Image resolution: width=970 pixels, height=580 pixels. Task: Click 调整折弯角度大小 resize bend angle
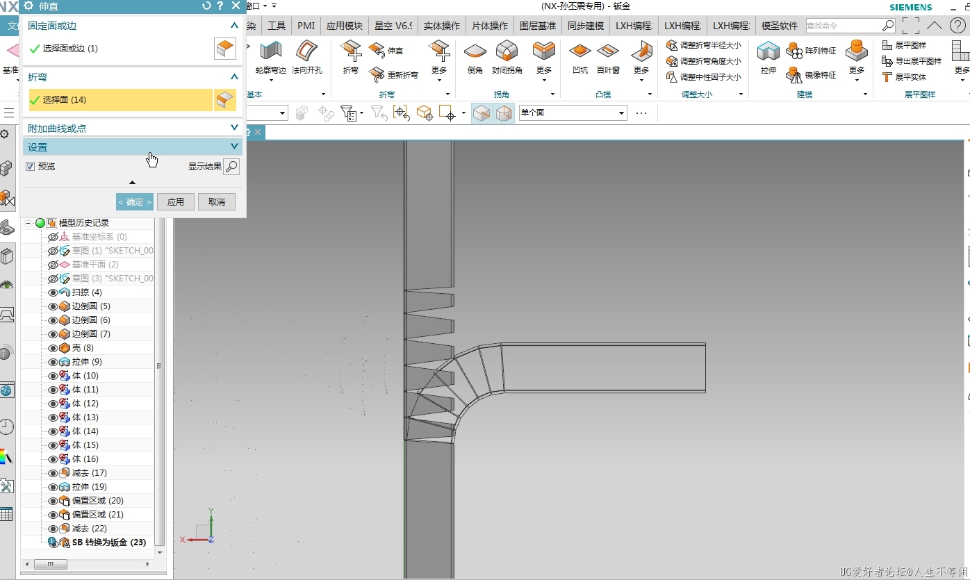coord(703,61)
